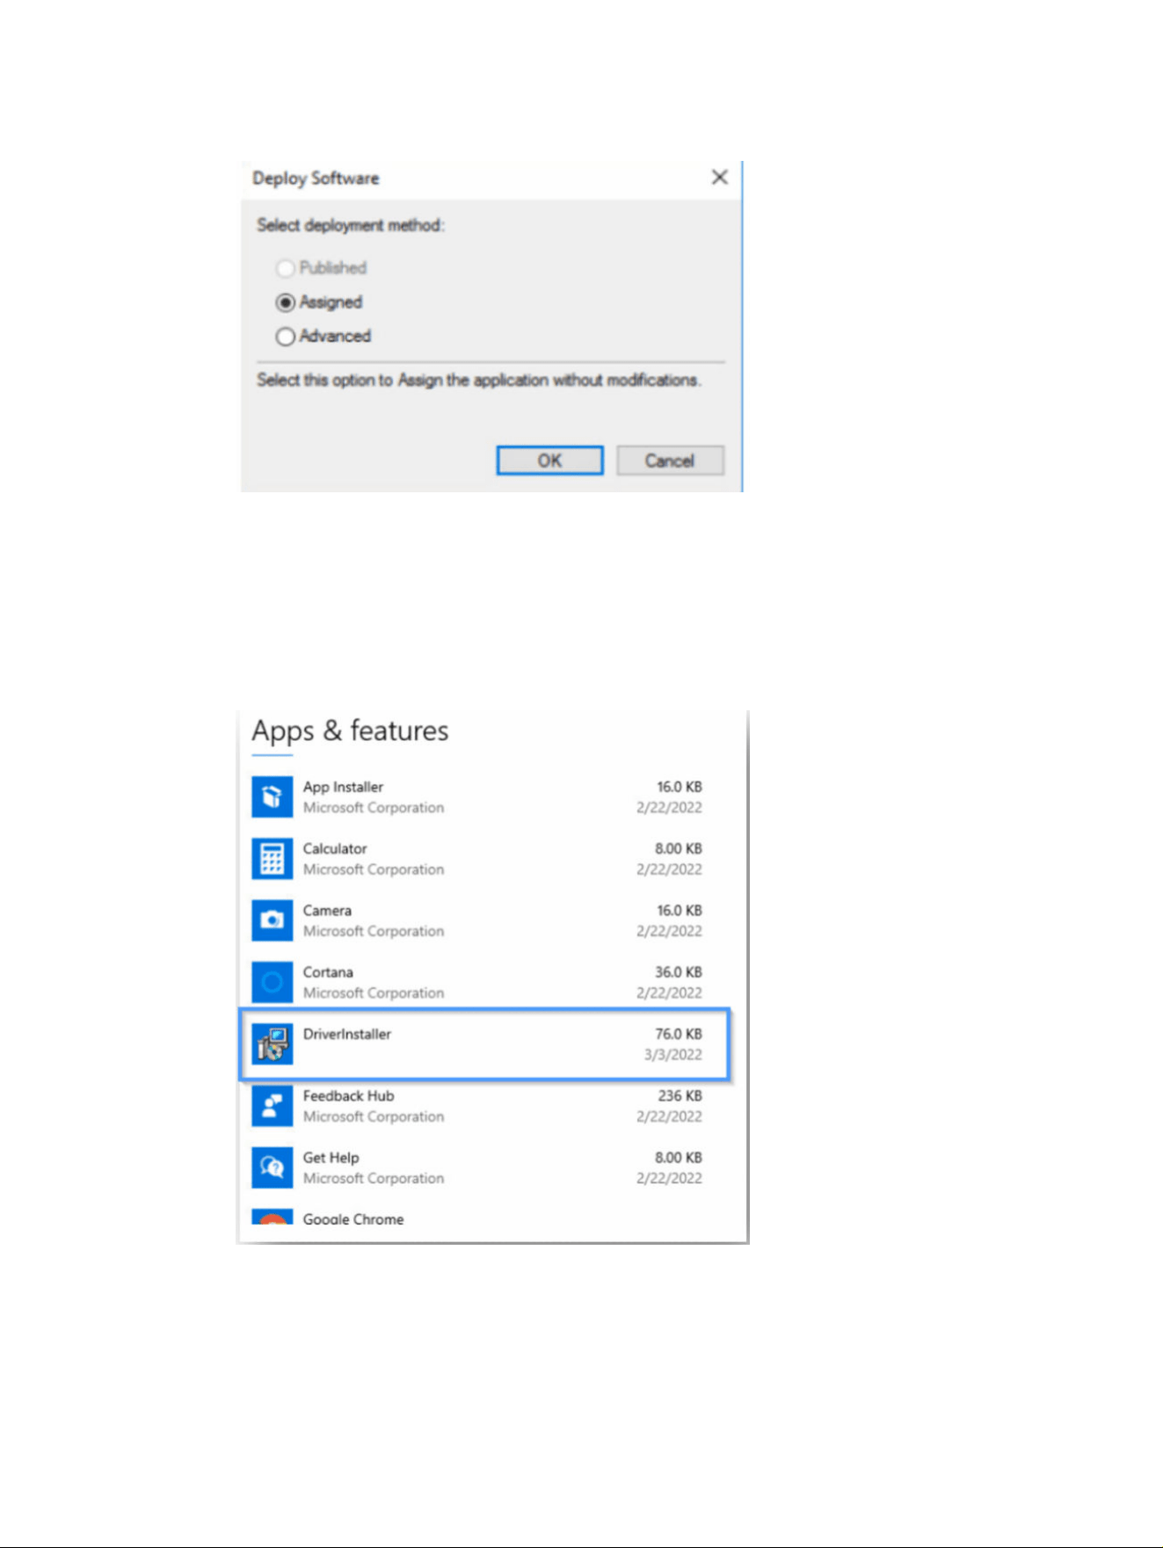This screenshot has height=1548, width=1163.
Task: Click the Assign without modifications description
Action: [x=479, y=381]
